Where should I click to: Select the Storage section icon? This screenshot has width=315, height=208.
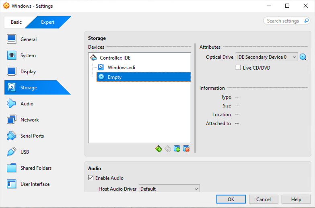(x=11, y=87)
